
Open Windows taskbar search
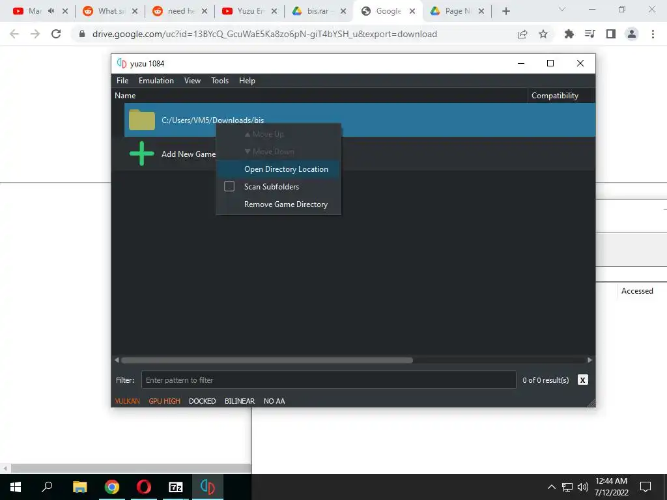(47, 487)
